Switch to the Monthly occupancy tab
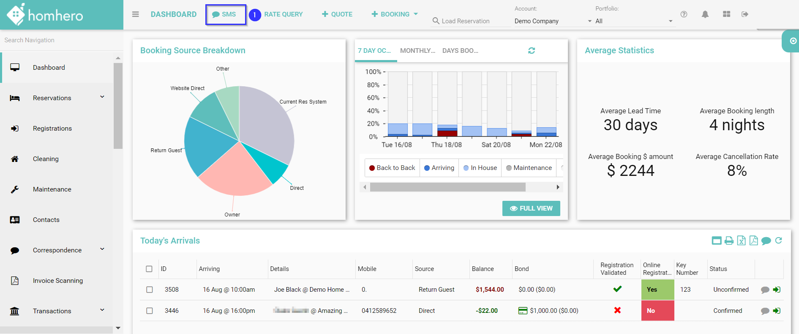The image size is (799, 334). coord(417,51)
